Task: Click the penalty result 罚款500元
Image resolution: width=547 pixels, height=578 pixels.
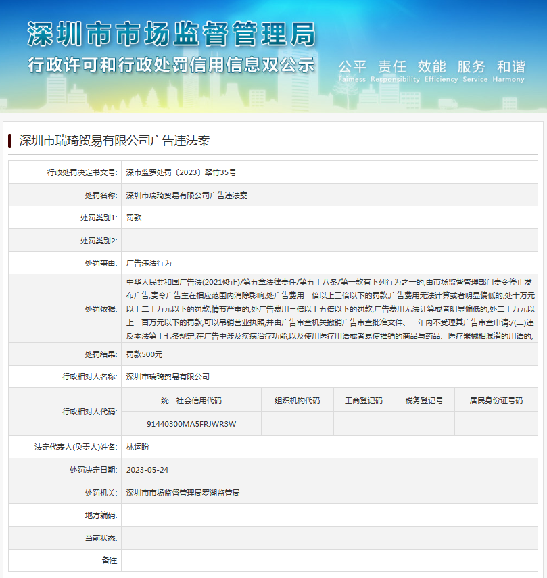Action: [x=145, y=354]
